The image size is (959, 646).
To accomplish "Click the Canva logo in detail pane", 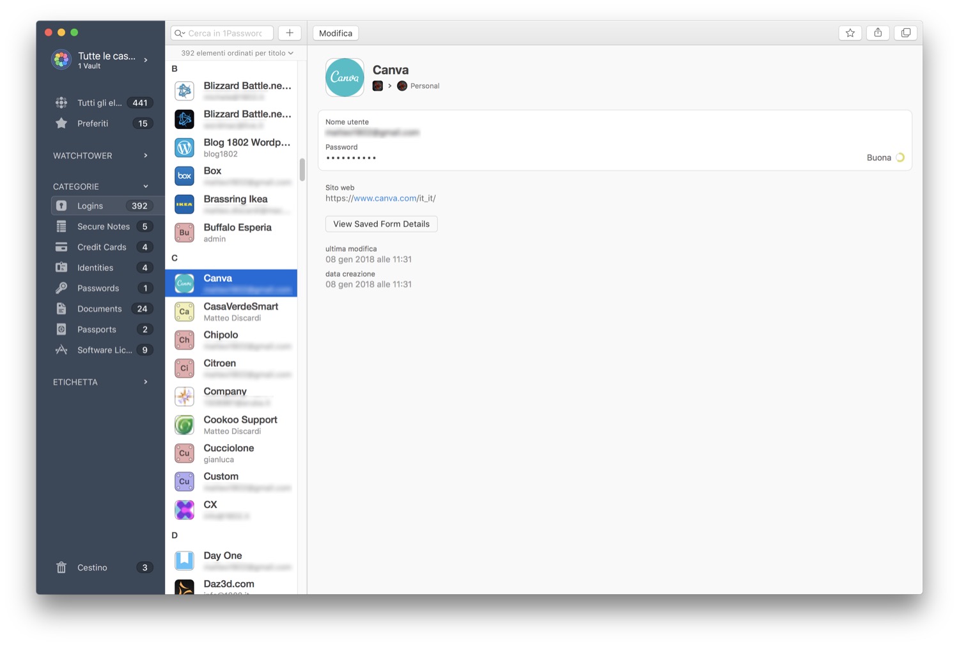I will pos(345,77).
